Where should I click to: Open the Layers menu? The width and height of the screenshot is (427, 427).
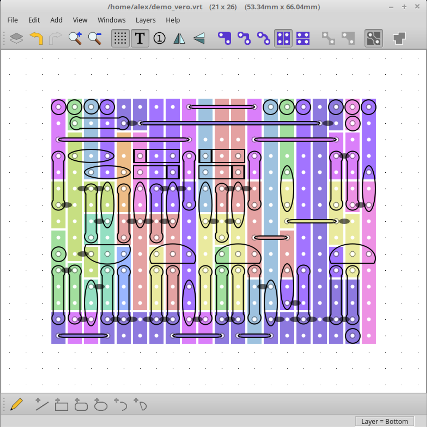pyautogui.click(x=145, y=20)
